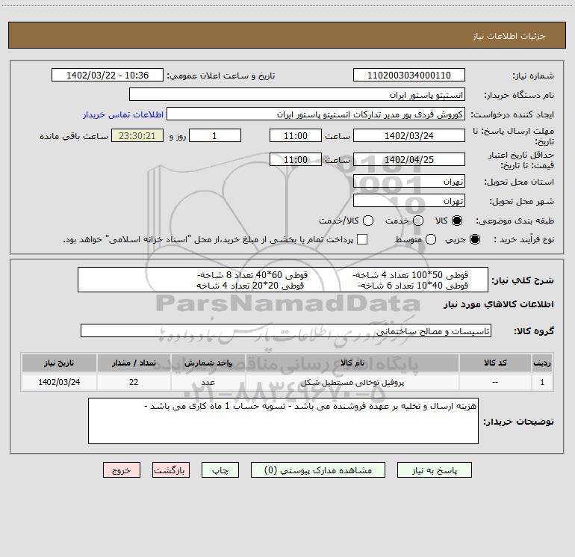Select the کالا/خدمت radio button
575x557 pixels.
click(368, 221)
